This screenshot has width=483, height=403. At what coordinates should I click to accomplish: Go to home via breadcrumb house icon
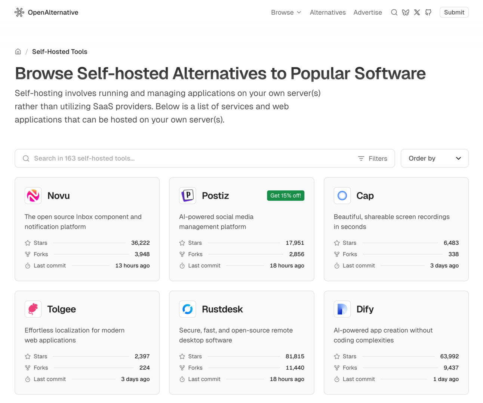(x=18, y=52)
